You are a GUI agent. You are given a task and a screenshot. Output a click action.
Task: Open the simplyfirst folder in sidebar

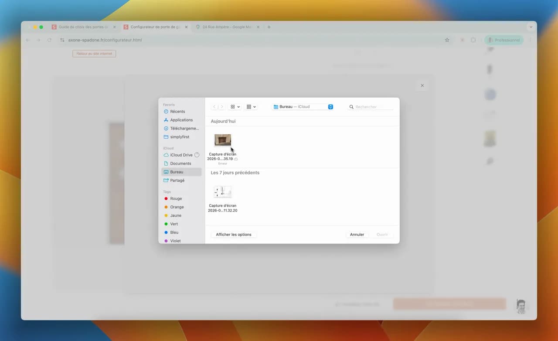(x=181, y=137)
